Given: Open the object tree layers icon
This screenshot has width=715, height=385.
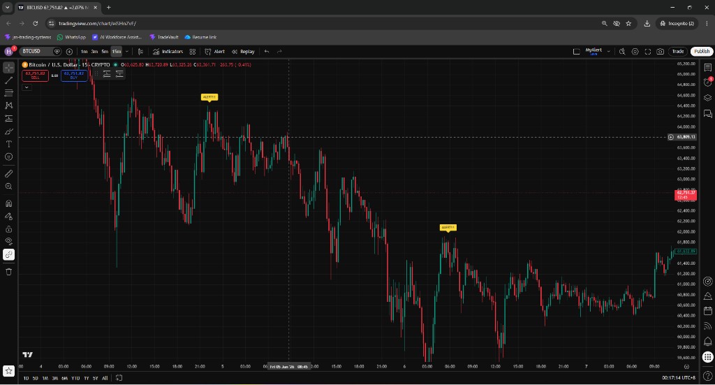Looking at the screenshot, I should point(708,98).
